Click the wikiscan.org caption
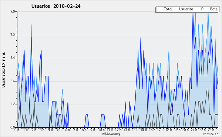Viewport: 222px width, 137px height. coord(111,134)
